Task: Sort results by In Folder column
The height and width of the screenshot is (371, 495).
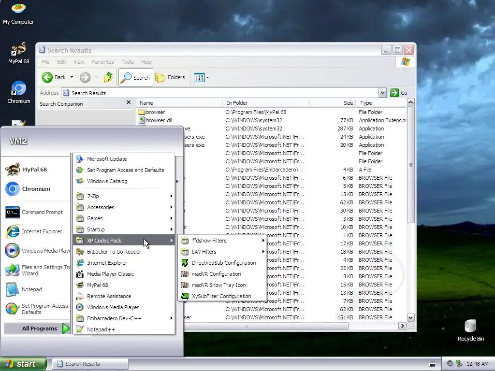Action: [265, 103]
